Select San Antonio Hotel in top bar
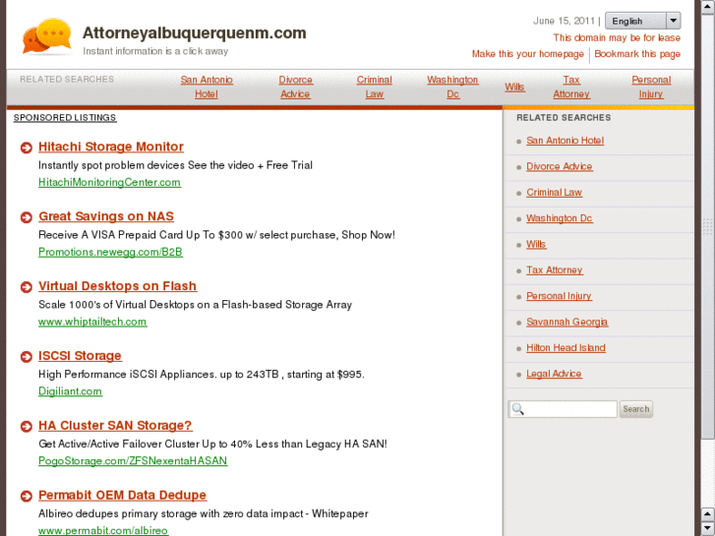The width and height of the screenshot is (715, 536). [x=207, y=87]
